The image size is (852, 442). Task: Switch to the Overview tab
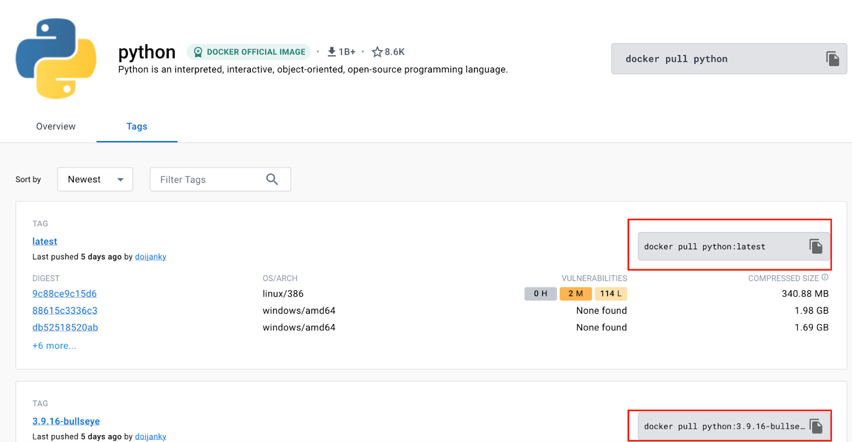point(56,126)
